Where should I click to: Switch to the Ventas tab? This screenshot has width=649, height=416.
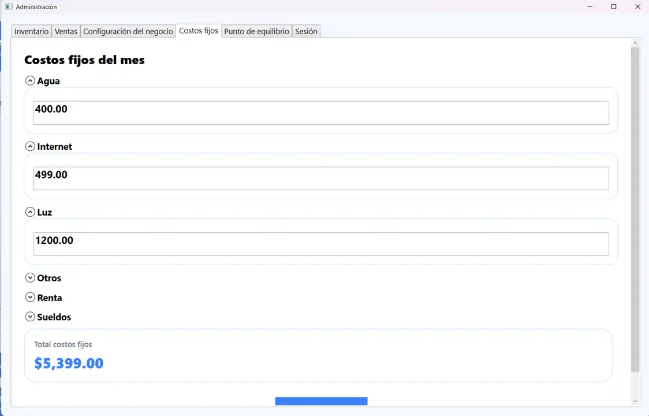[x=66, y=32]
